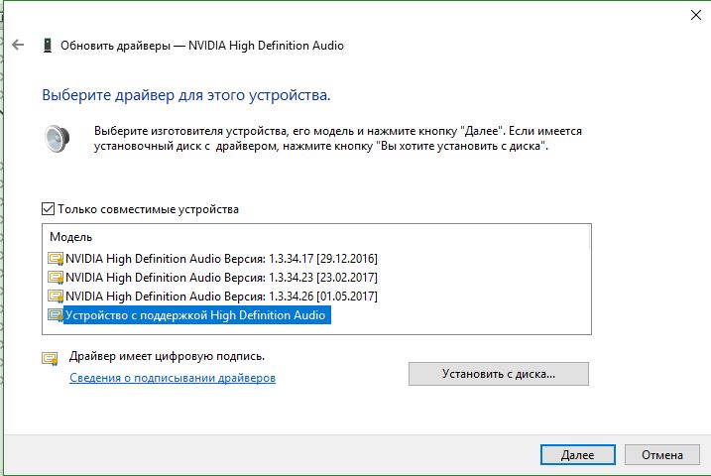The image size is (711, 476).
Task: Click the Выберите драйвер для этого устройства heading
Action: click(185, 96)
